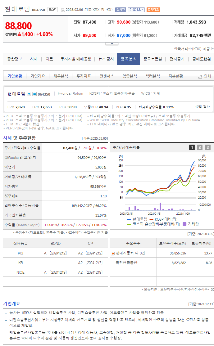
Task: Click the 시세 및 주주현황 section heading
Action: (x=20, y=138)
